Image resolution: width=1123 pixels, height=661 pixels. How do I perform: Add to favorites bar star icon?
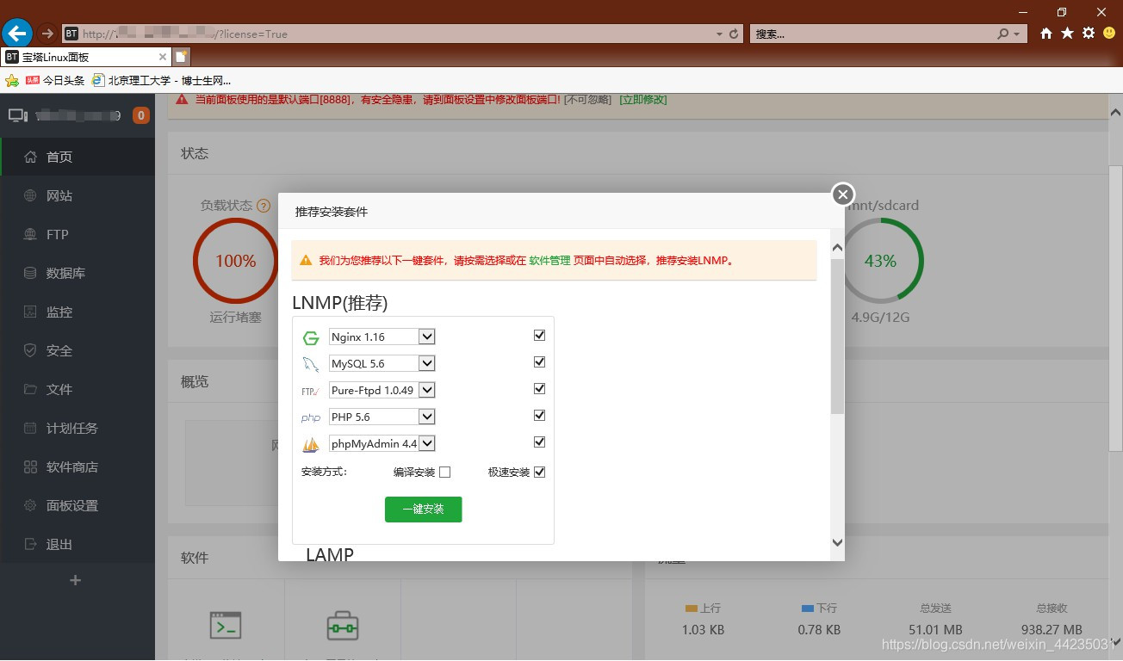coord(12,81)
